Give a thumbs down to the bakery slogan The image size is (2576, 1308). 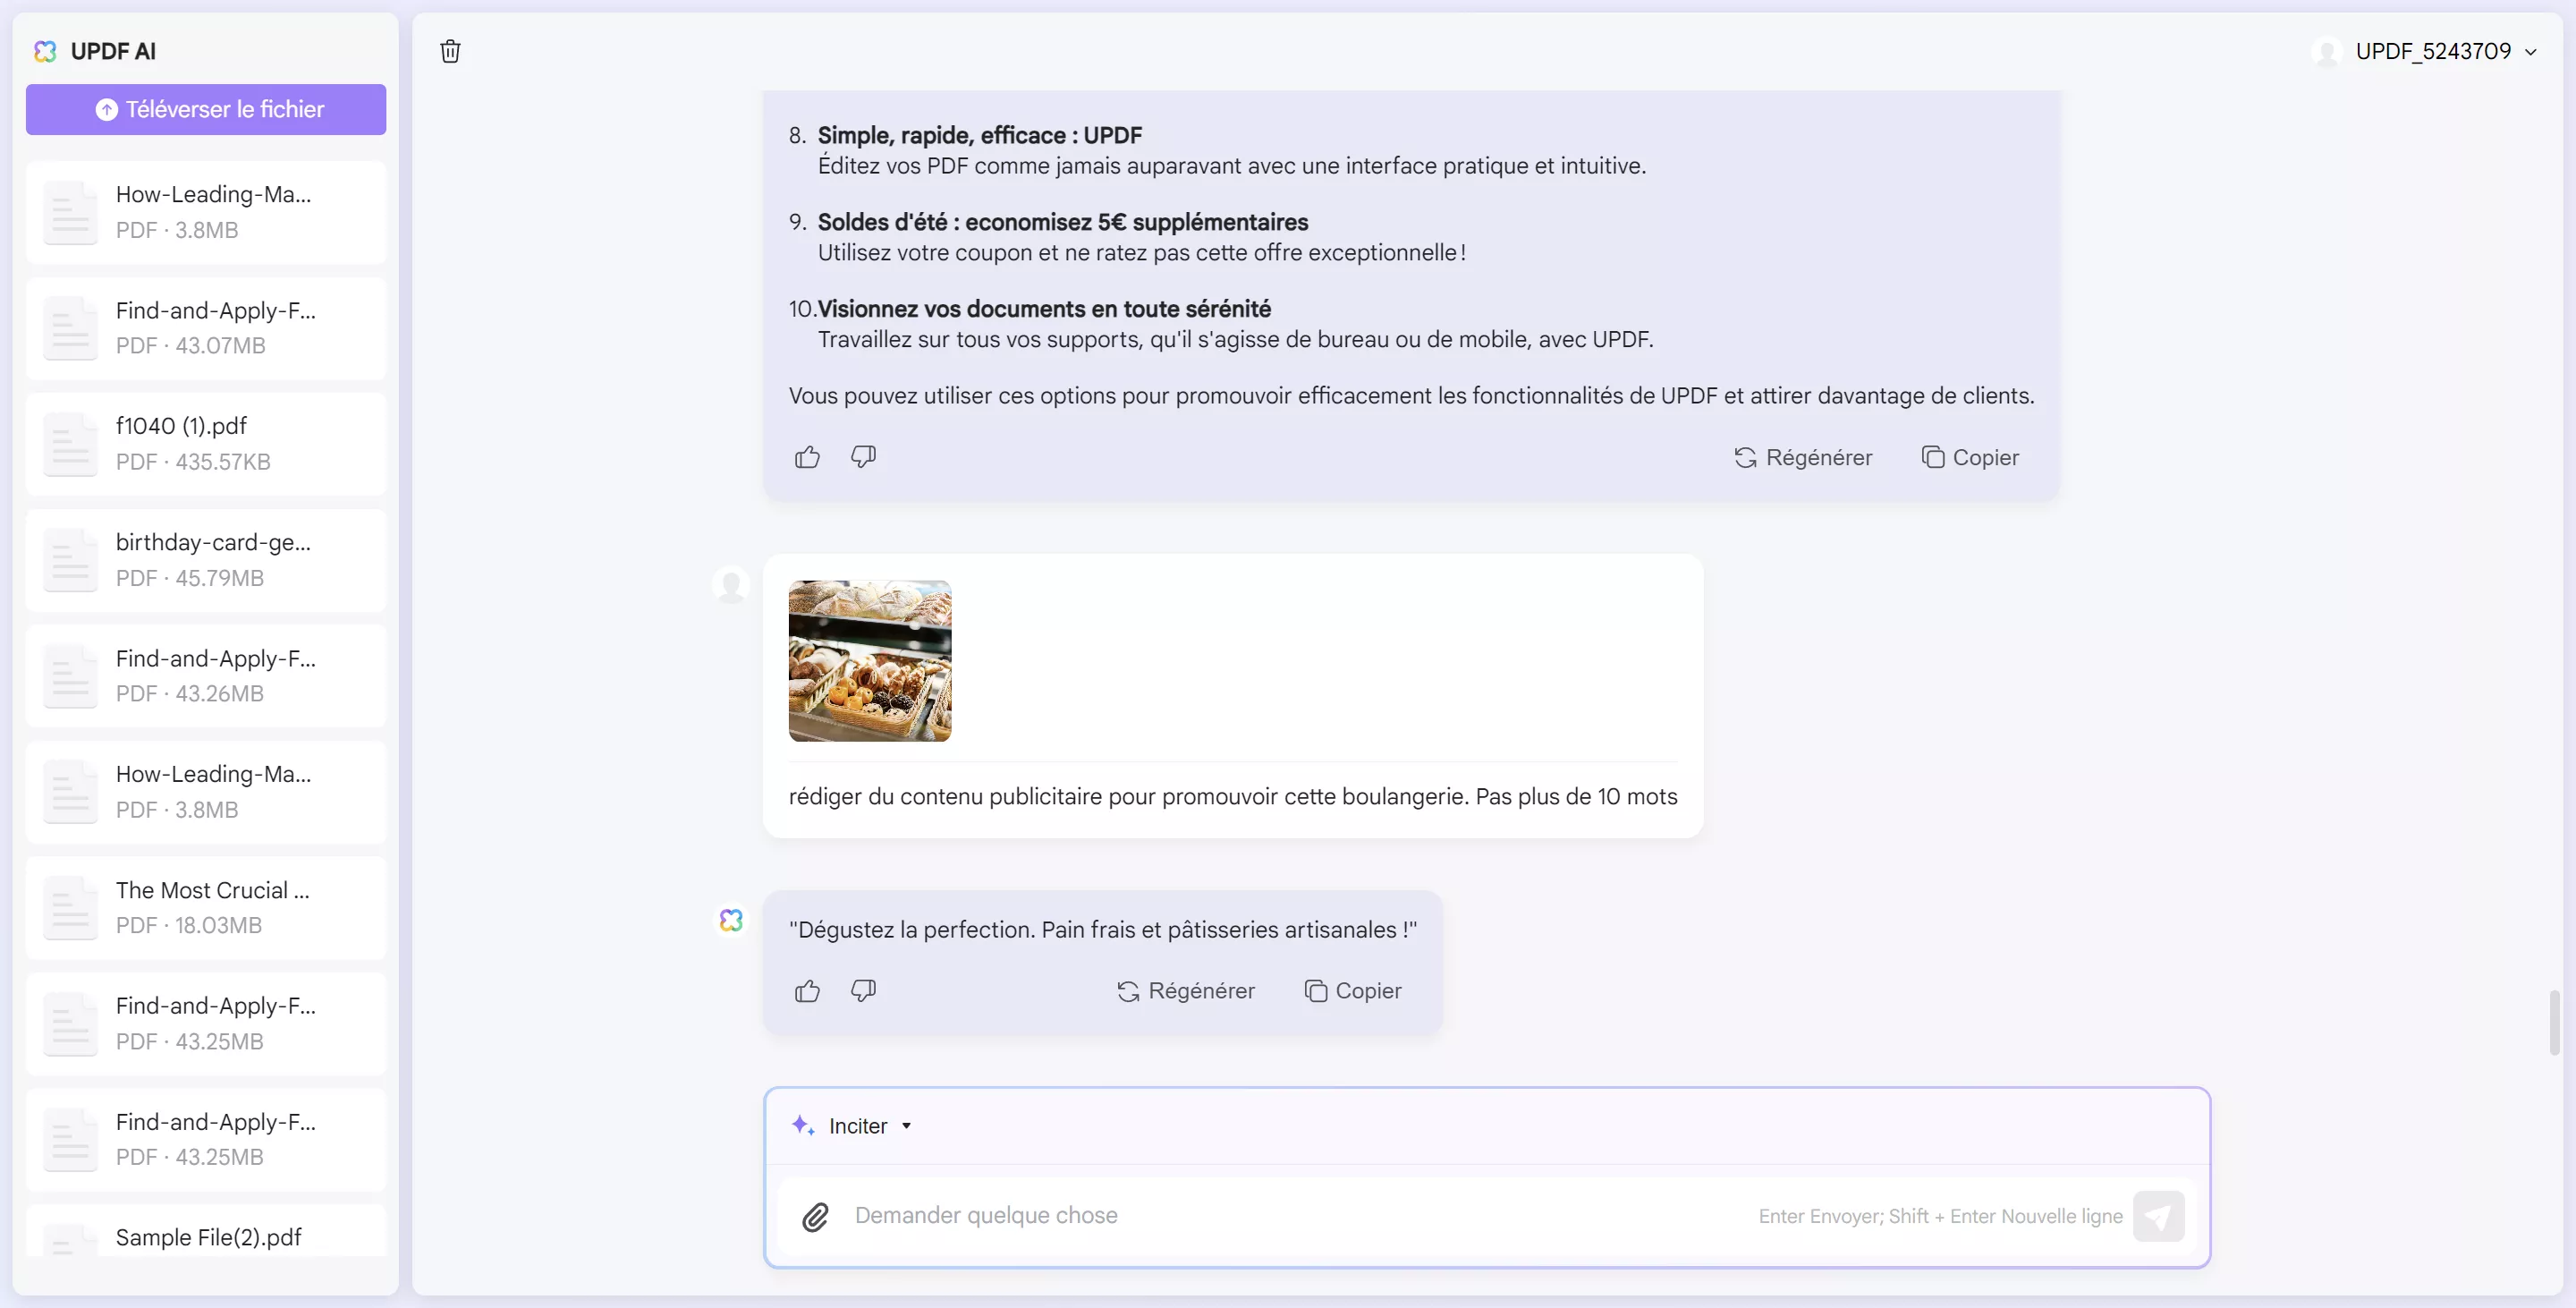tap(862, 991)
